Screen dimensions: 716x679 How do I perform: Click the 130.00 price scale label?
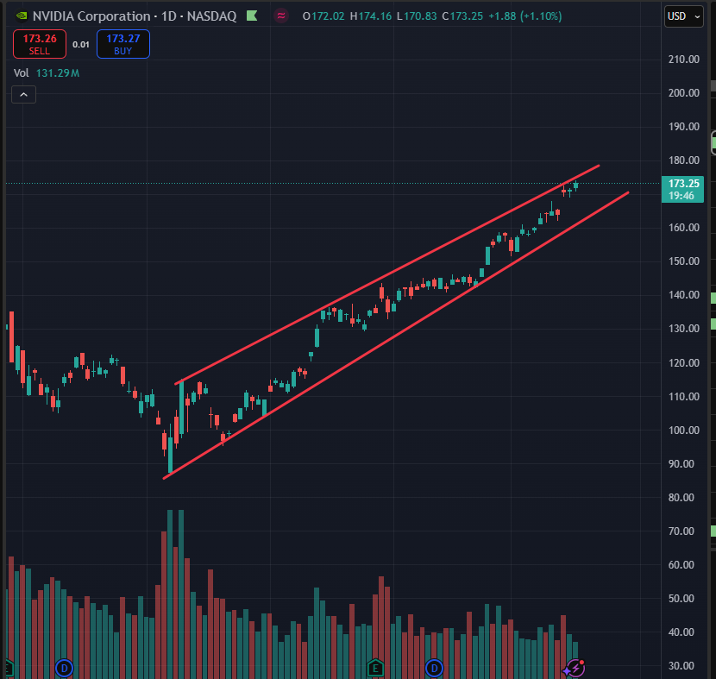683,329
